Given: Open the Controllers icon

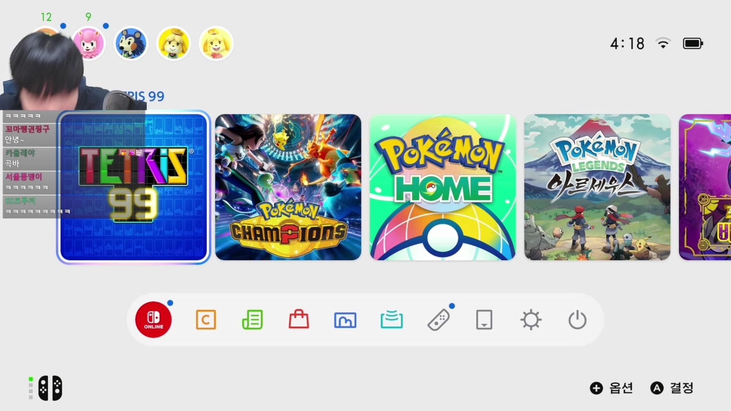Looking at the screenshot, I should (438, 319).
